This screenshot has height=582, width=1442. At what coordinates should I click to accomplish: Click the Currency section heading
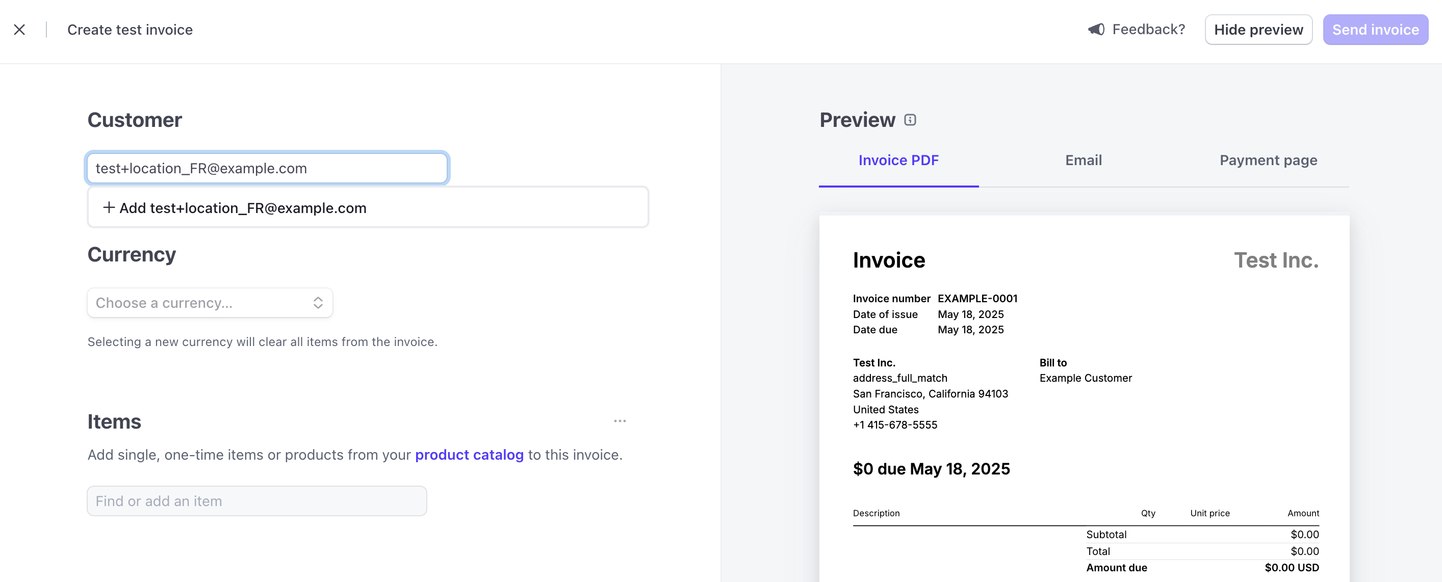click(x=132, y=255)
